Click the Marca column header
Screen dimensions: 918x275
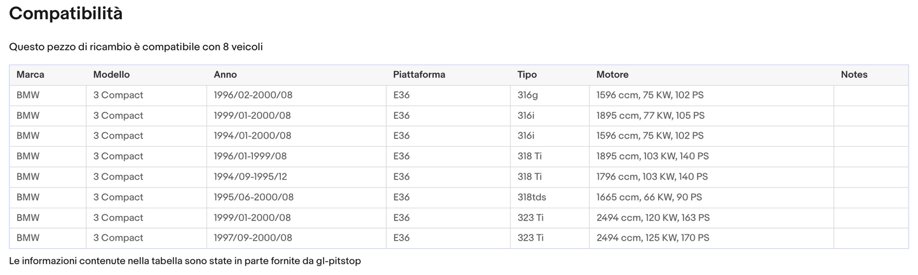pyautogui.click(x=30, y=75)
